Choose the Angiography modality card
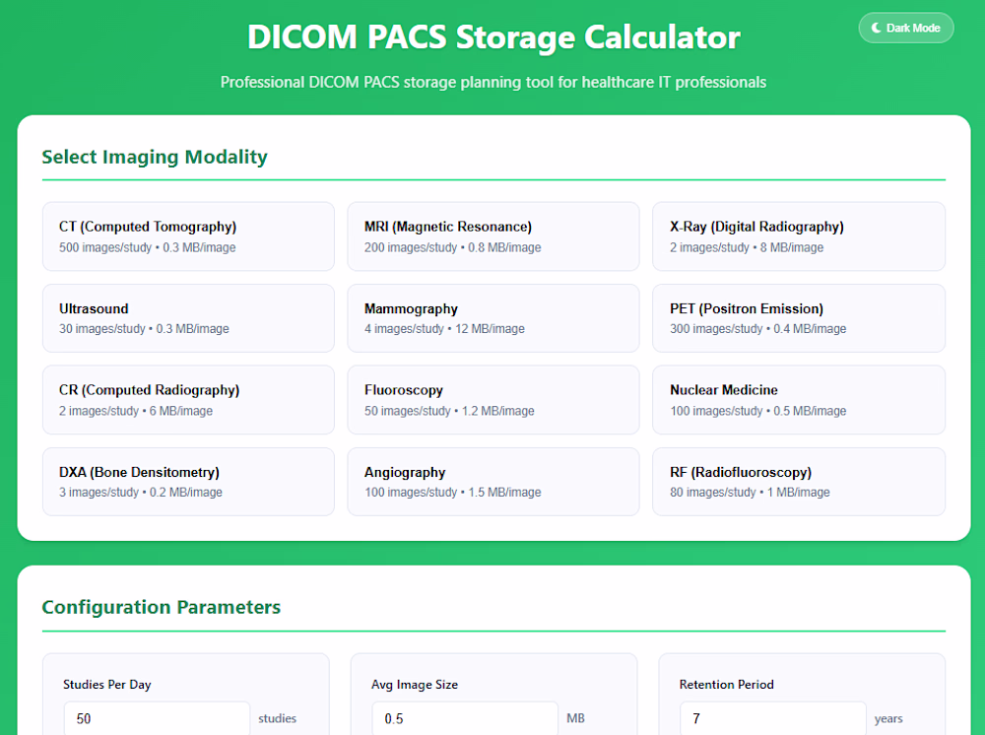Viewport: 985px width, 735px height. [492, 482]
